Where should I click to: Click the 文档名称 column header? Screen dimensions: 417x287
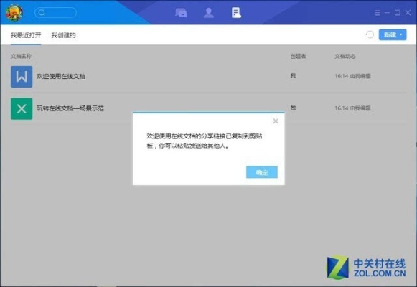(x=21, y=56)
